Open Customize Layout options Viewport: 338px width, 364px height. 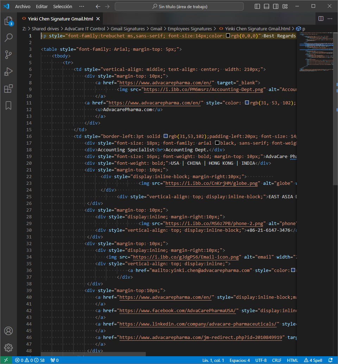tap(285, 6)
